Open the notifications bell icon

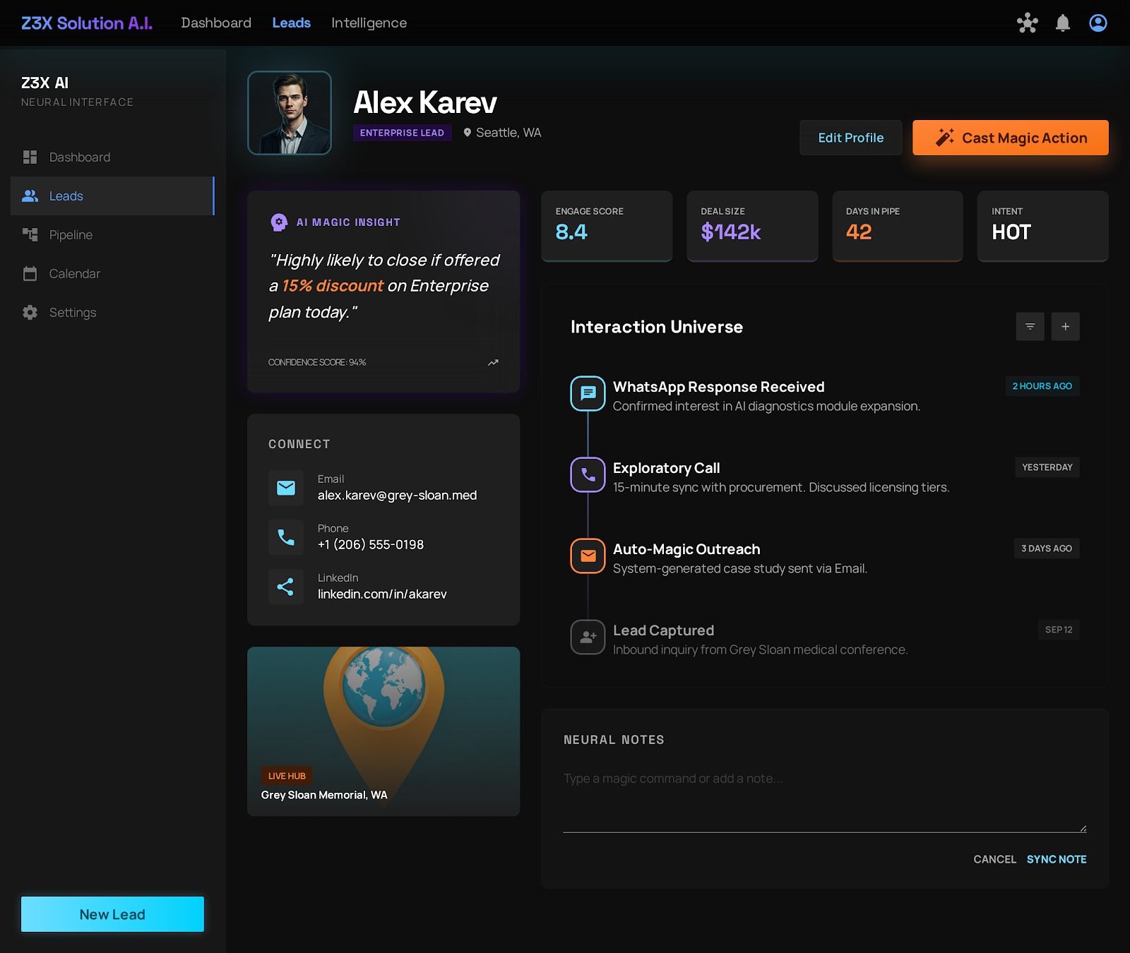point(1062,23)
